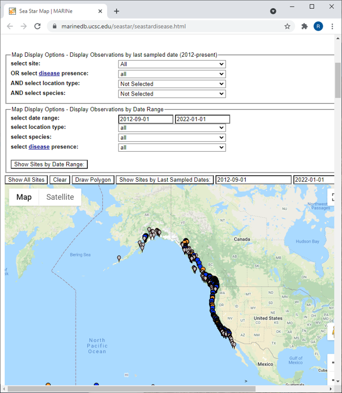Click the tab search dropdown circle icon
Viewport: 342px width, 393px height.
273,11
